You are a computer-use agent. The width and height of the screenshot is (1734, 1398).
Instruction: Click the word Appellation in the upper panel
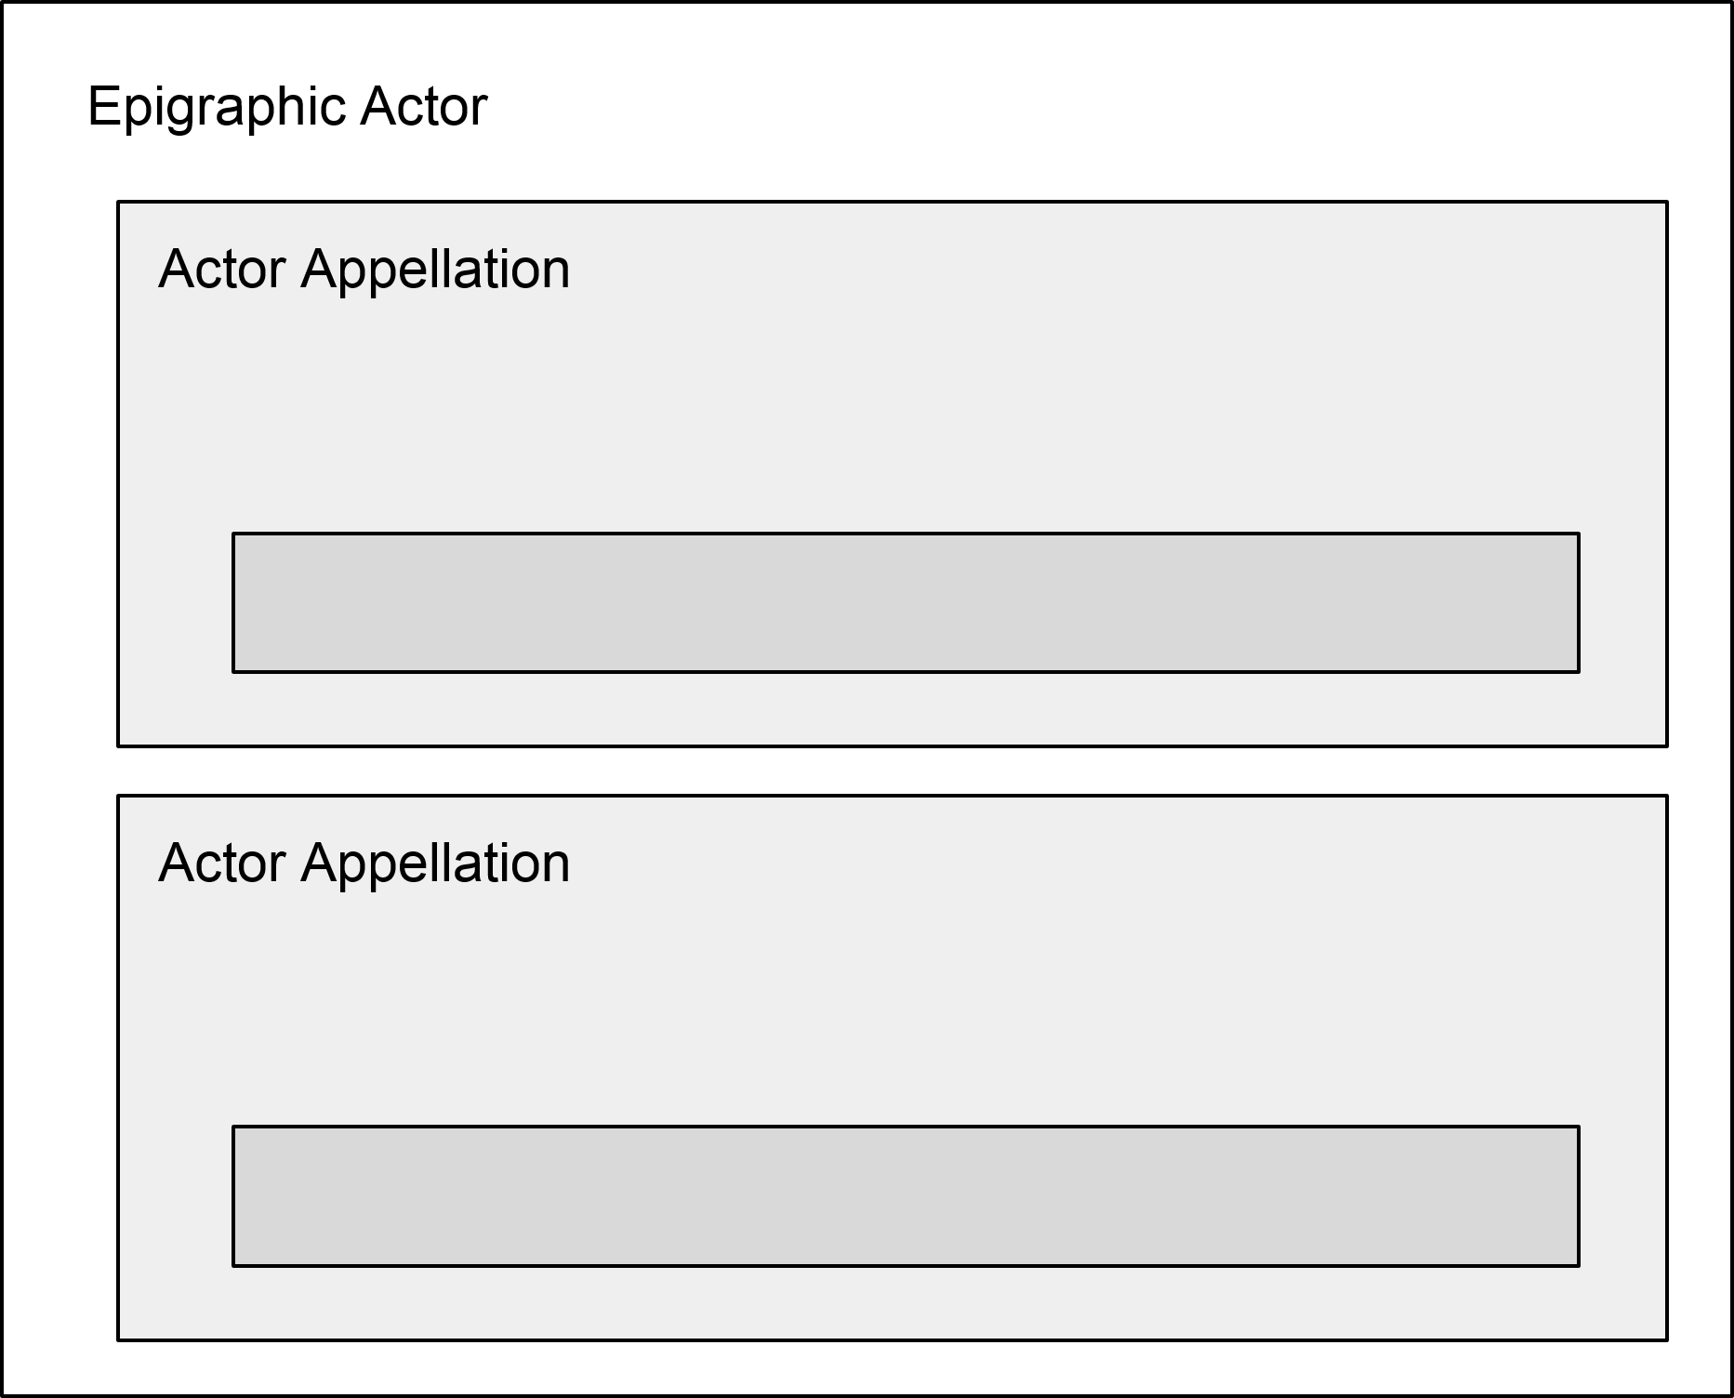pos(435,270)
